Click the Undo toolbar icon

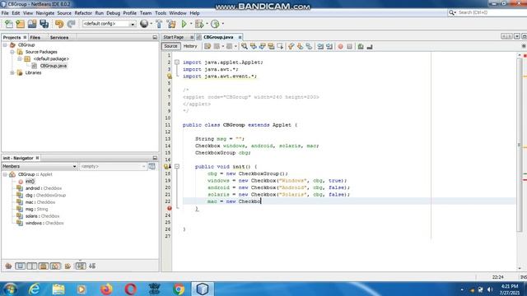[x=59, y=24]
